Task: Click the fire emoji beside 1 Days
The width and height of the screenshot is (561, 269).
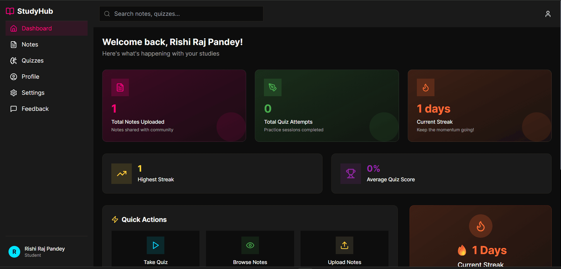Action: coord(462,250)
